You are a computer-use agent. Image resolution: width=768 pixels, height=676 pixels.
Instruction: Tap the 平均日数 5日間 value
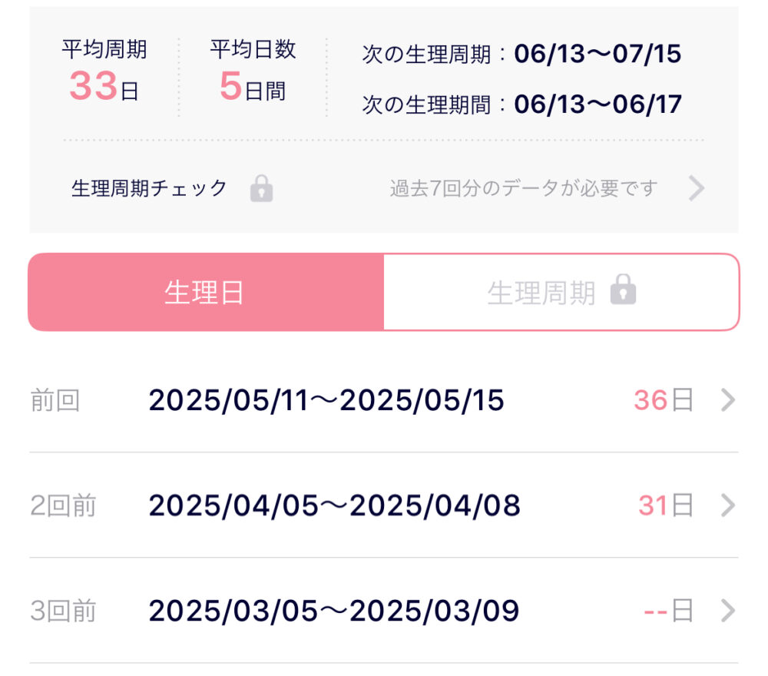253,86
